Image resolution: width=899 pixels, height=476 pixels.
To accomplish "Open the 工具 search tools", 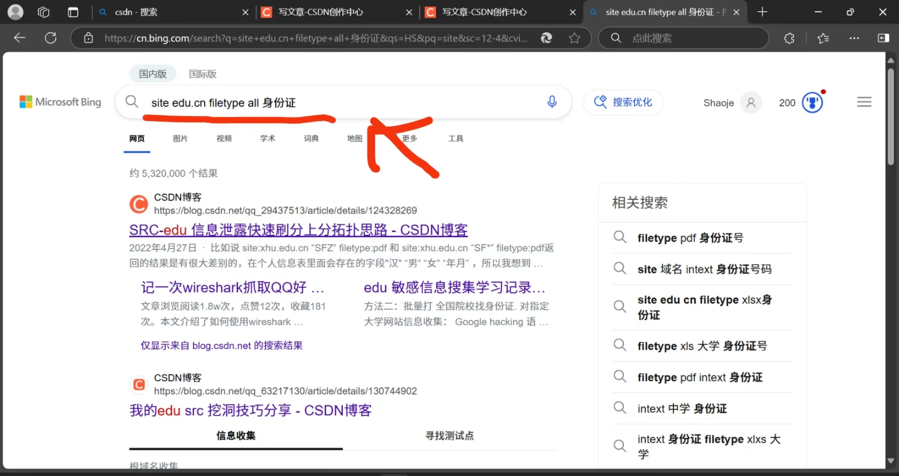I will (x=456, y=138).
